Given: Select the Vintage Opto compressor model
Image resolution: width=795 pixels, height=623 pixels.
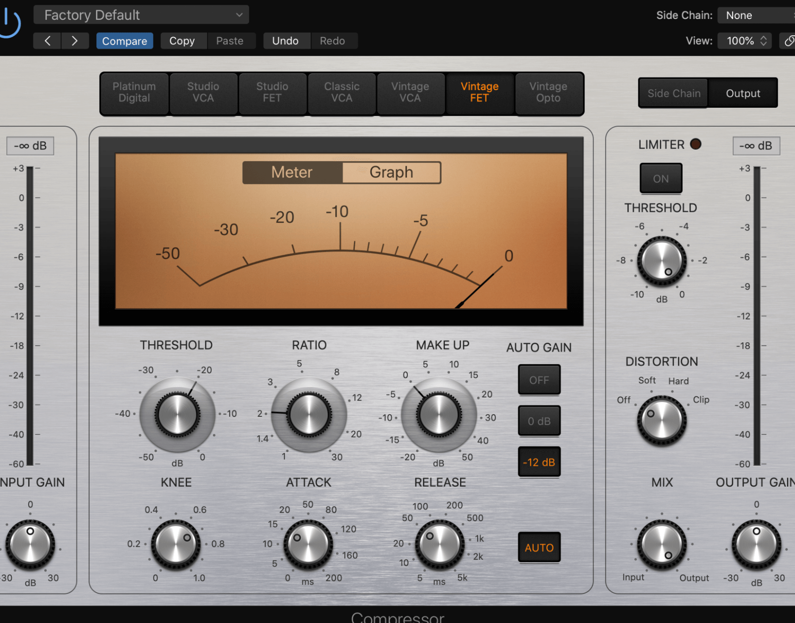Looking at the screenshot, I should [548, 93].
